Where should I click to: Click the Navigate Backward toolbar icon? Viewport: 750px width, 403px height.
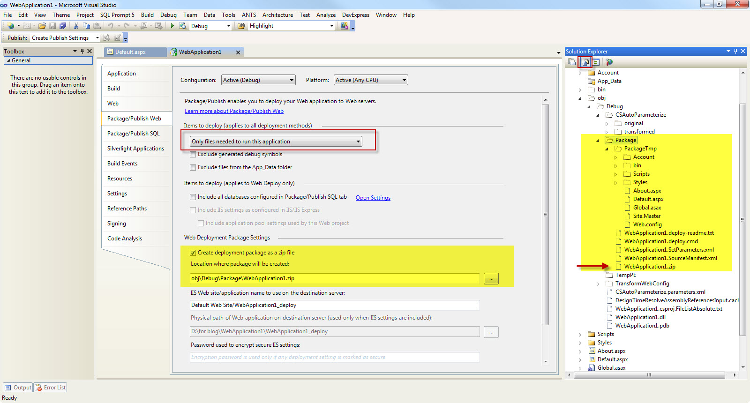point(144,26)
